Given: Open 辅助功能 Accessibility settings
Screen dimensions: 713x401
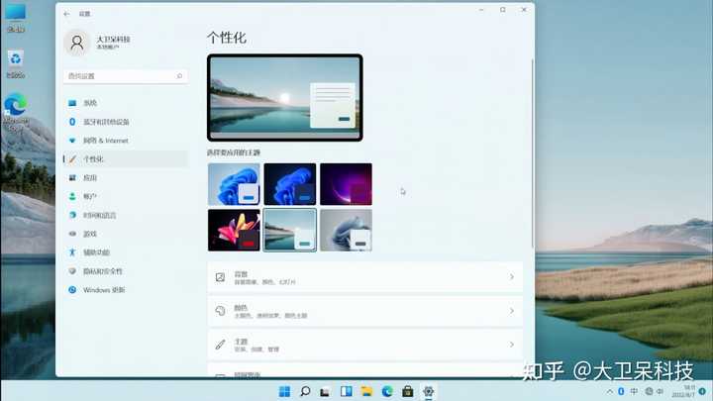Looking at the screenshot, I should [x=126, y=252].
